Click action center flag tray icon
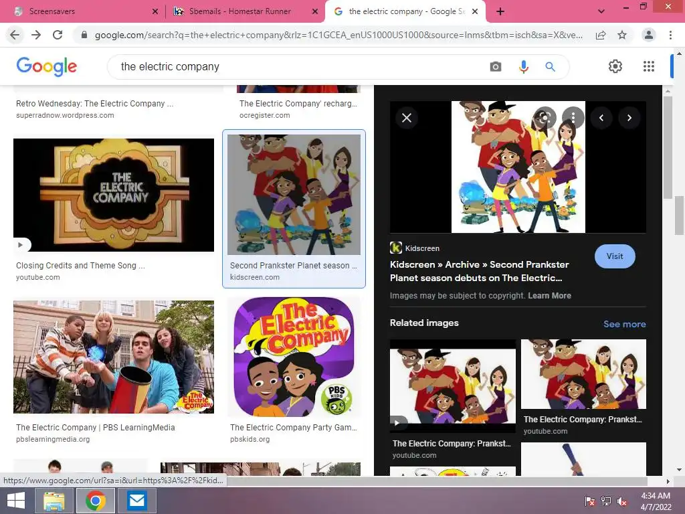The width and height of the screenshot is (685, 514). [590, 501]
